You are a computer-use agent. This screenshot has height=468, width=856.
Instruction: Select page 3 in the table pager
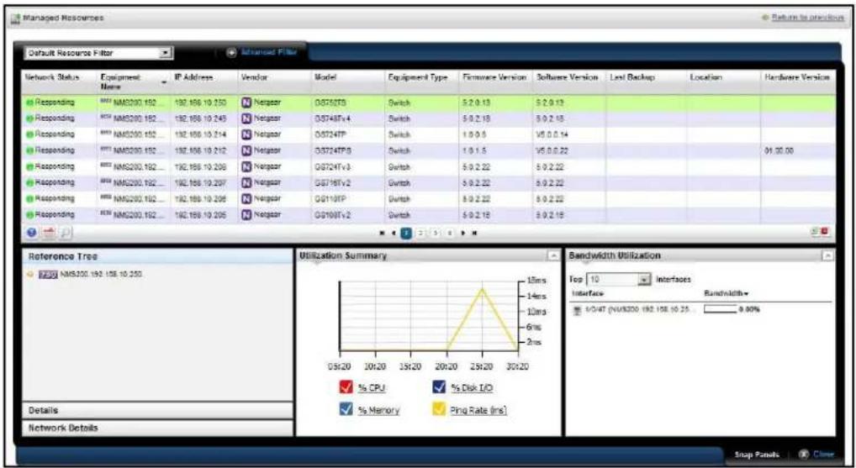click(x=436, y=233)
